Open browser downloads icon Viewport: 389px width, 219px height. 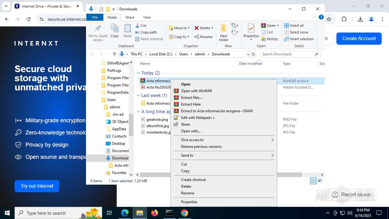pos(360,19)
